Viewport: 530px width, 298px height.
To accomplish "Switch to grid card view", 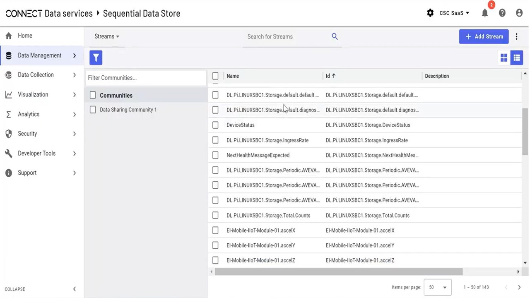I will [x=504, y=58].
